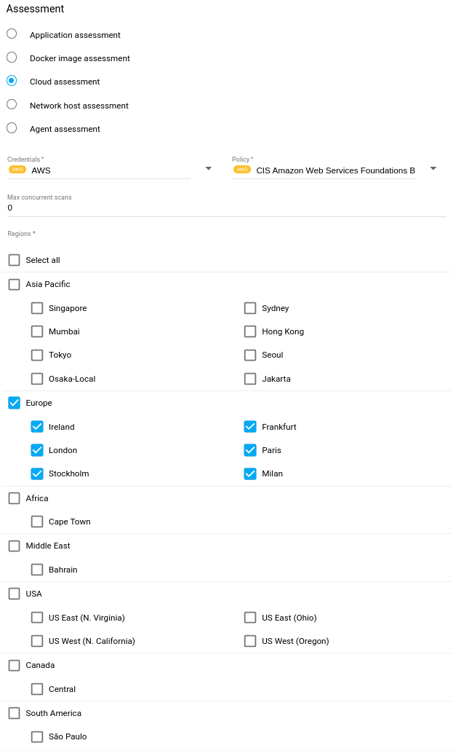Screen dimensions: 456x751
Task: Select Network host assessment option
Action: coord(12,105)
